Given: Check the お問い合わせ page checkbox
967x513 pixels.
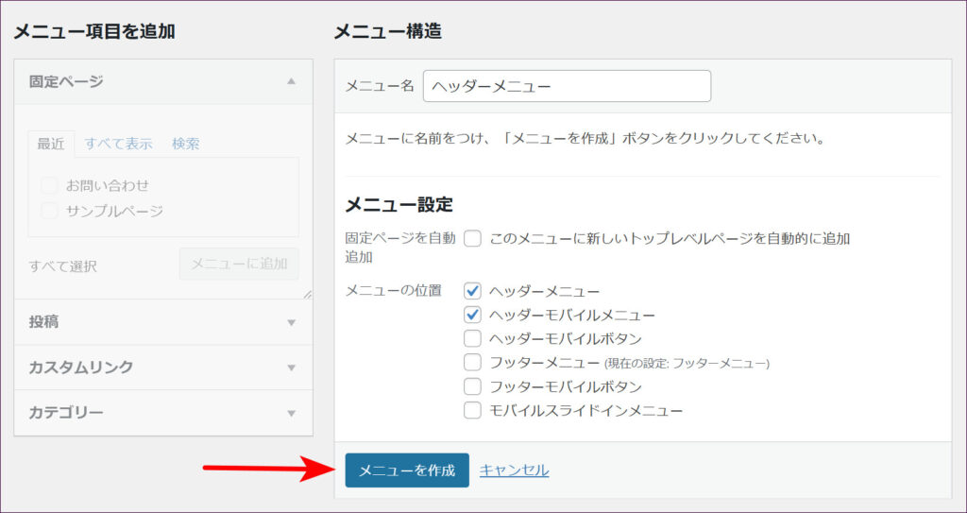Looking at the screenshot, I should tap(50, 185).
